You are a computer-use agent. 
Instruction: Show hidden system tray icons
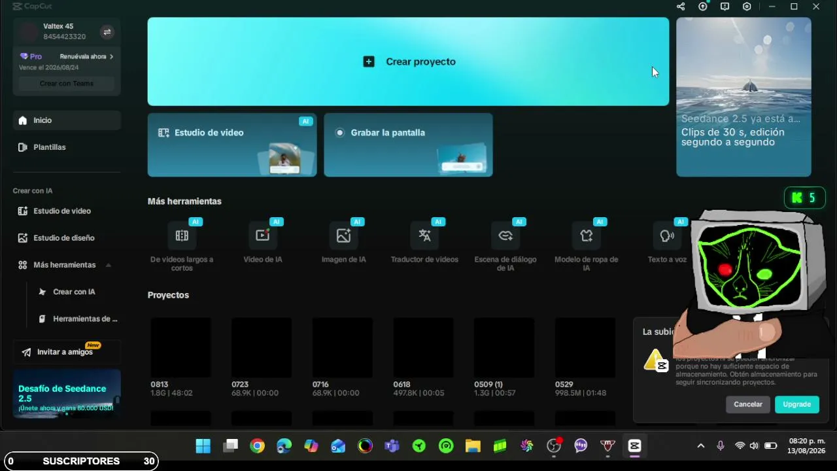(701, 446)
